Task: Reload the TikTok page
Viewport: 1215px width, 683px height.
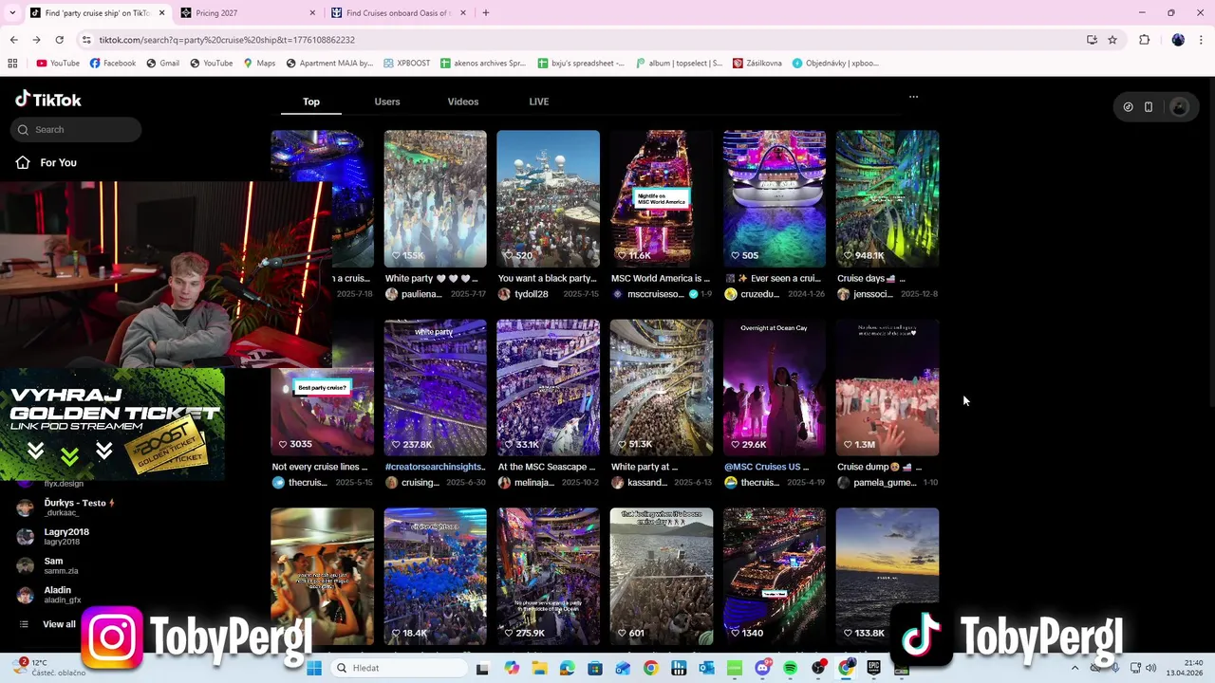Action: 59,40
